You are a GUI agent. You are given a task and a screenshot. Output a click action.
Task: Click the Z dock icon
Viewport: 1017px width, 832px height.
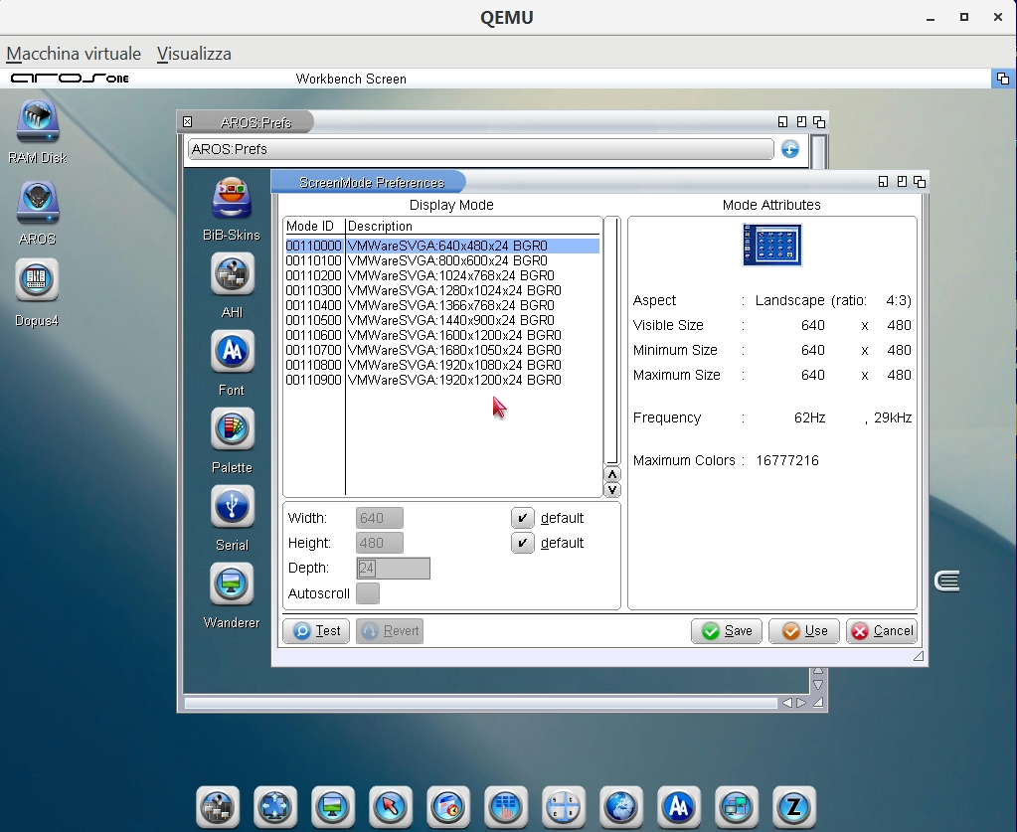point(794,807)
